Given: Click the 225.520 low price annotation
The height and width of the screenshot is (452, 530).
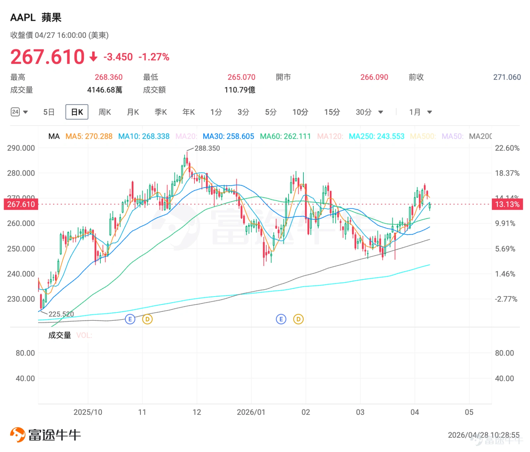Looking at the screenshot, I should click(x=61, y=314).
